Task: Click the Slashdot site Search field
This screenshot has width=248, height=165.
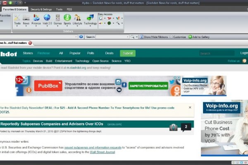Action: pyautogui.click(x=217, y=53)
